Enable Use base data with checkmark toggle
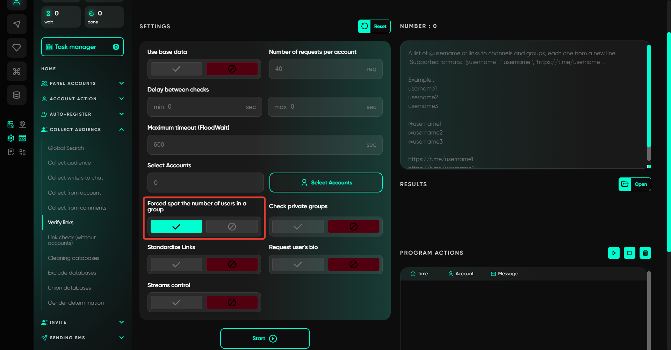671x350 pixels. coord(176,69)
